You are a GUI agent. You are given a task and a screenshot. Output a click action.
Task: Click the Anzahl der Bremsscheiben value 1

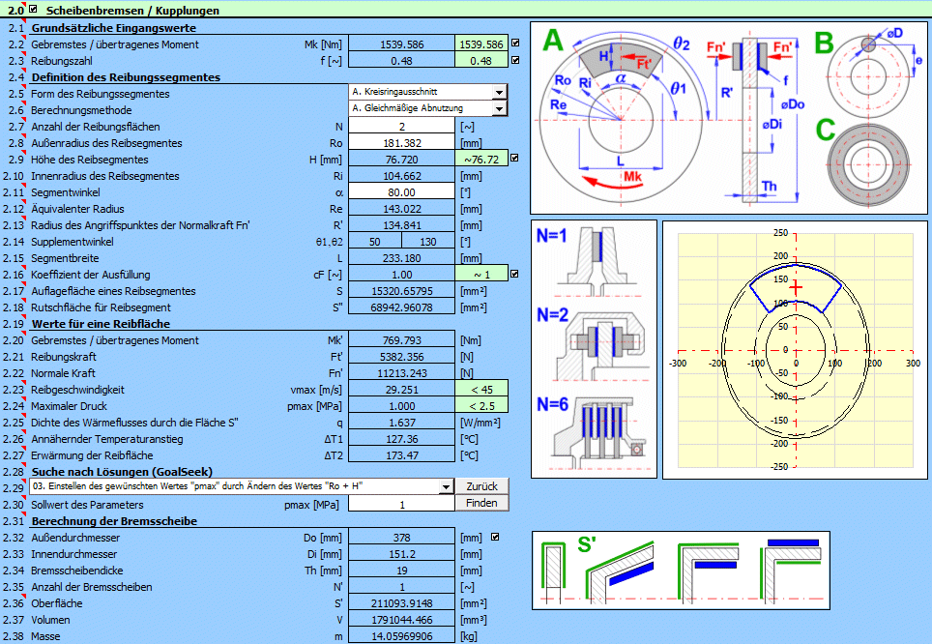tap(402, 586)
